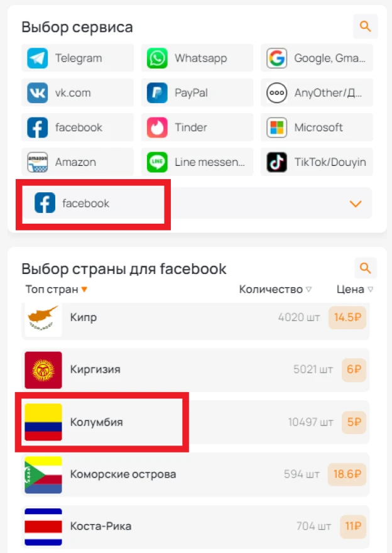Choose Киргизия from the country list
The width and height of the screenshot is (392, 553).
point(195,370)
